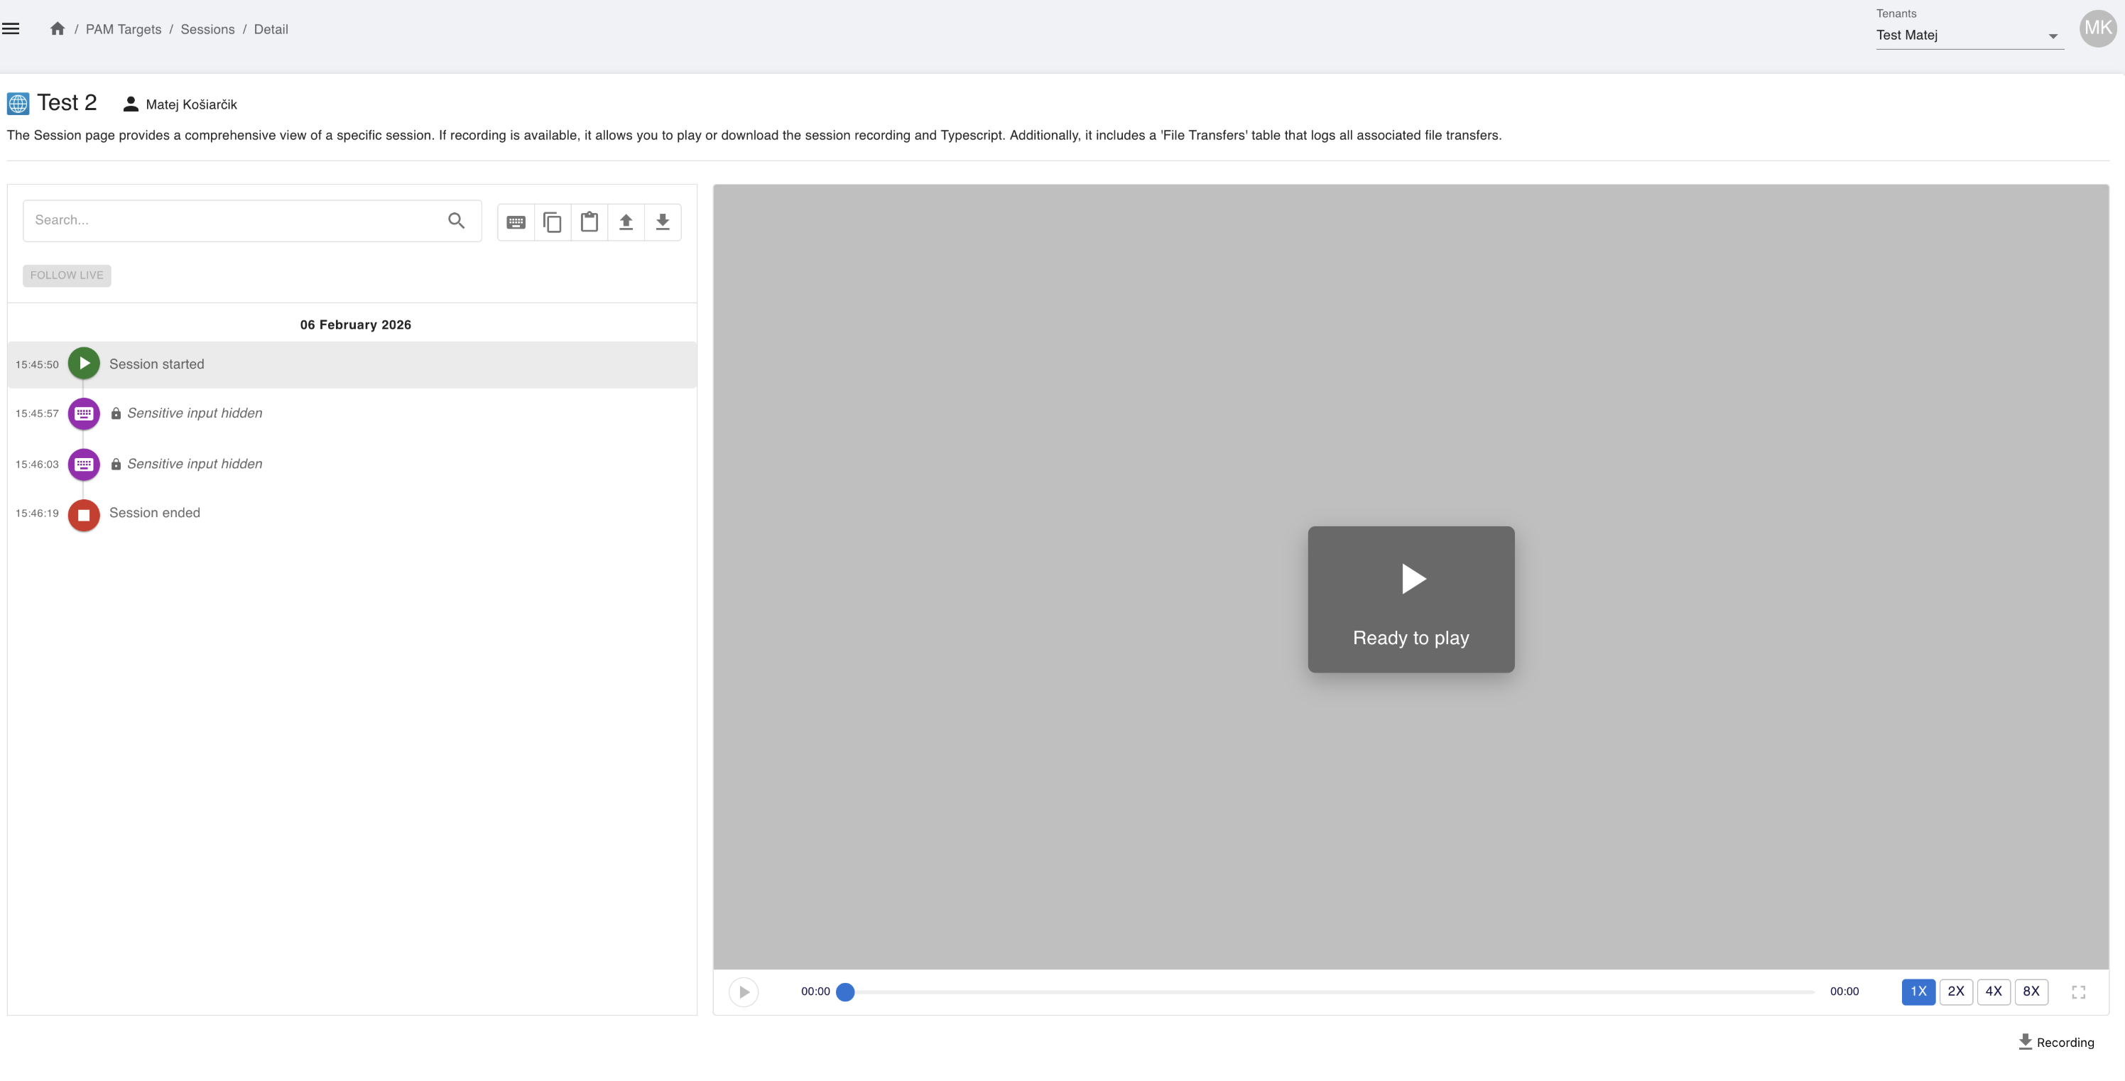
Task: Toggle keyboard events filter icon
Action: [x=516, y=222]
